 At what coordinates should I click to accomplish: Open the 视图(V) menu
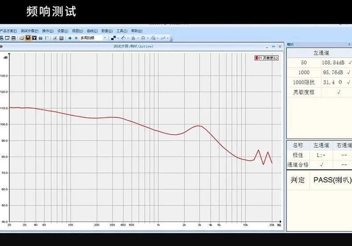(77, 31)
